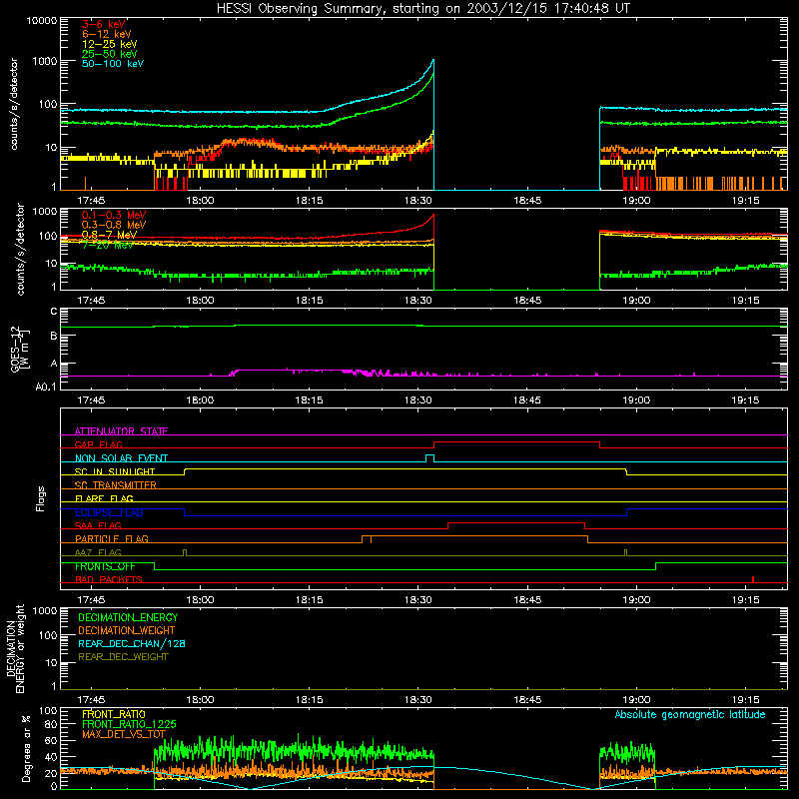Image resolution: width=799 pixels, height=799 pixels.
Task: Click the green FRONT_RATIO_1225 legend label
Action: (129, 724)
